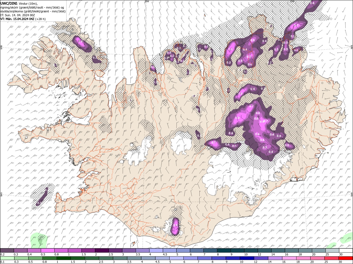This screenshot has height=264, width=353.
Task: Select the bright red 30 swatch, lower legend
Action: point(346,258)
